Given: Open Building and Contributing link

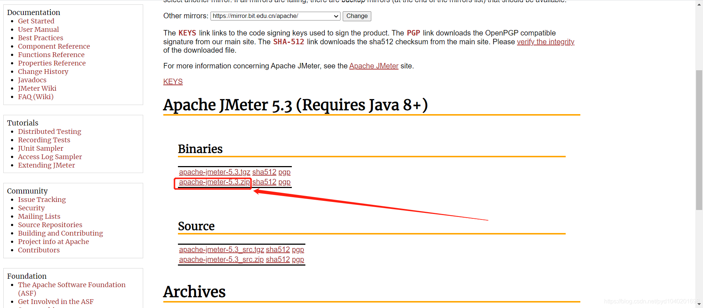Looking at the screenshot, I should pos(60,233).
